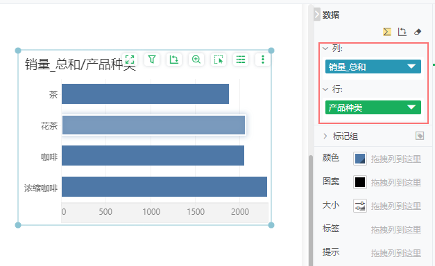This screenshot has height=266, width=435.
Task: Select the 花茶 bar in chart
Action: [x=154, y=125]
